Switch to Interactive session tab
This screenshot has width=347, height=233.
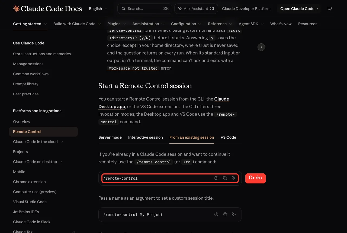click(146, 137)
